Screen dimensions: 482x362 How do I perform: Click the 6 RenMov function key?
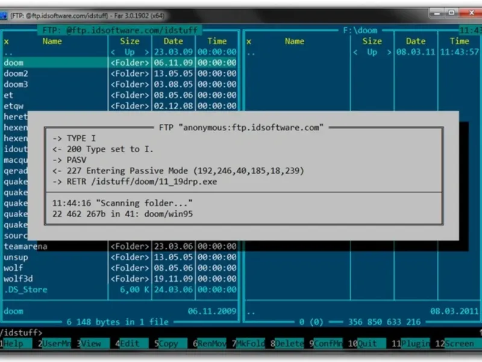coord(209,343)
